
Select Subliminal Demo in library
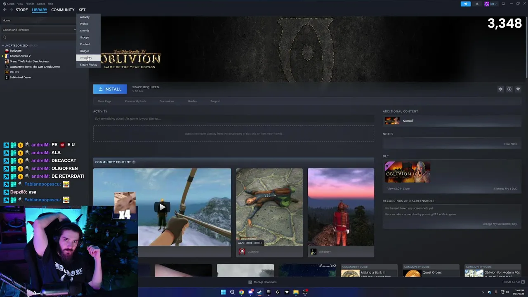click(x=20, y=78)
